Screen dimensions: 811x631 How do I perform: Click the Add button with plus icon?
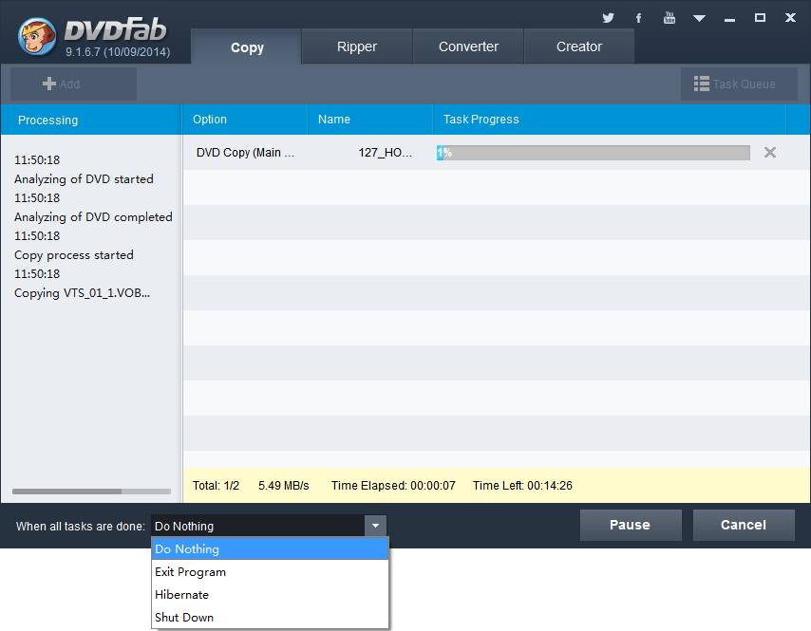(x=73, y=84)
